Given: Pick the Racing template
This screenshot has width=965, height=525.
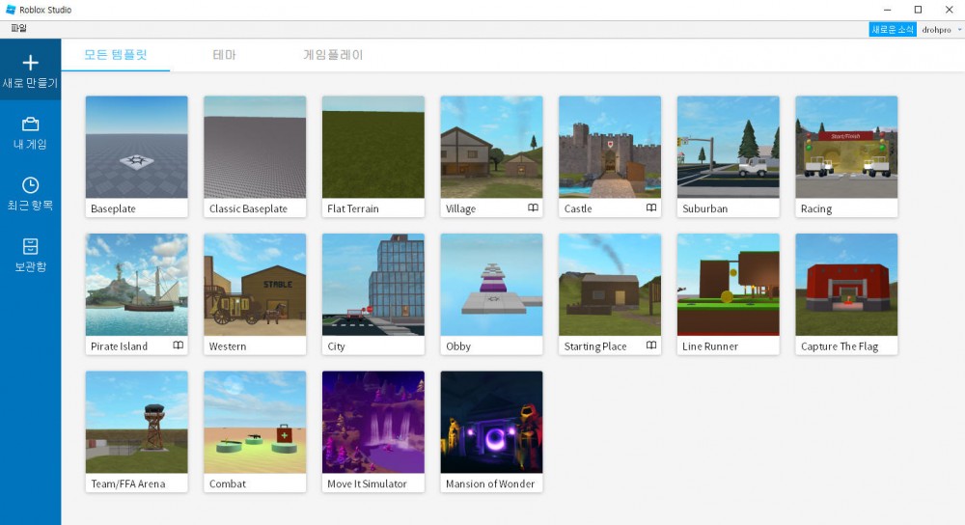Looking at the screenshot, I should tap(846, 156).
